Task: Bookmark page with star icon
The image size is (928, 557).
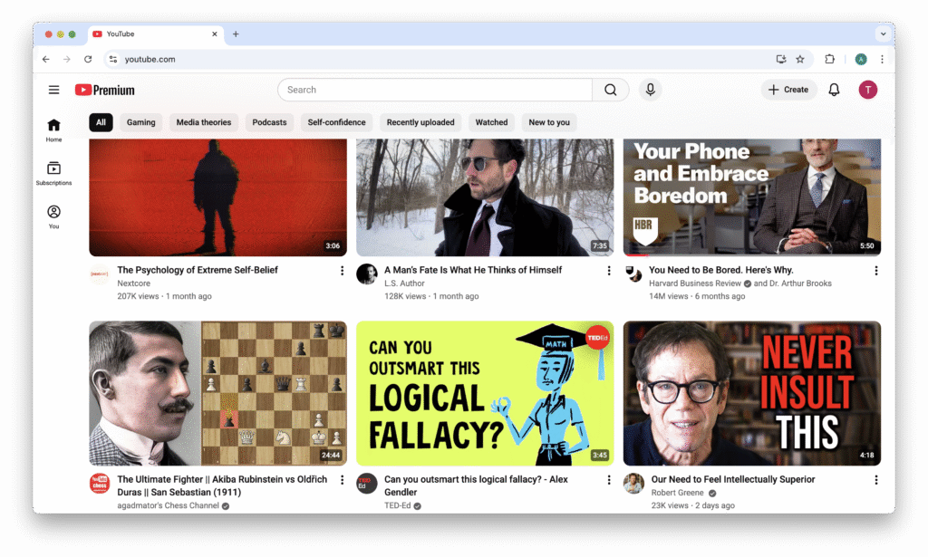Action: pos(800,59)
